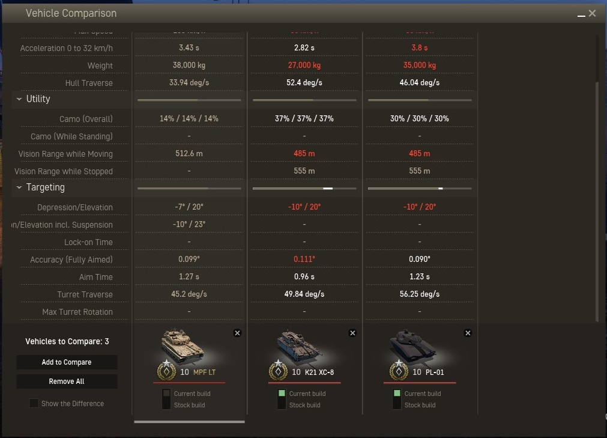
Task: Click the Vehicles to Compare: 3 text
Action: [x=67, y=342]
